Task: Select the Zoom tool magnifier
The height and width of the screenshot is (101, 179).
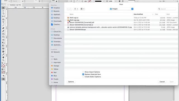Action: [3, 60]
